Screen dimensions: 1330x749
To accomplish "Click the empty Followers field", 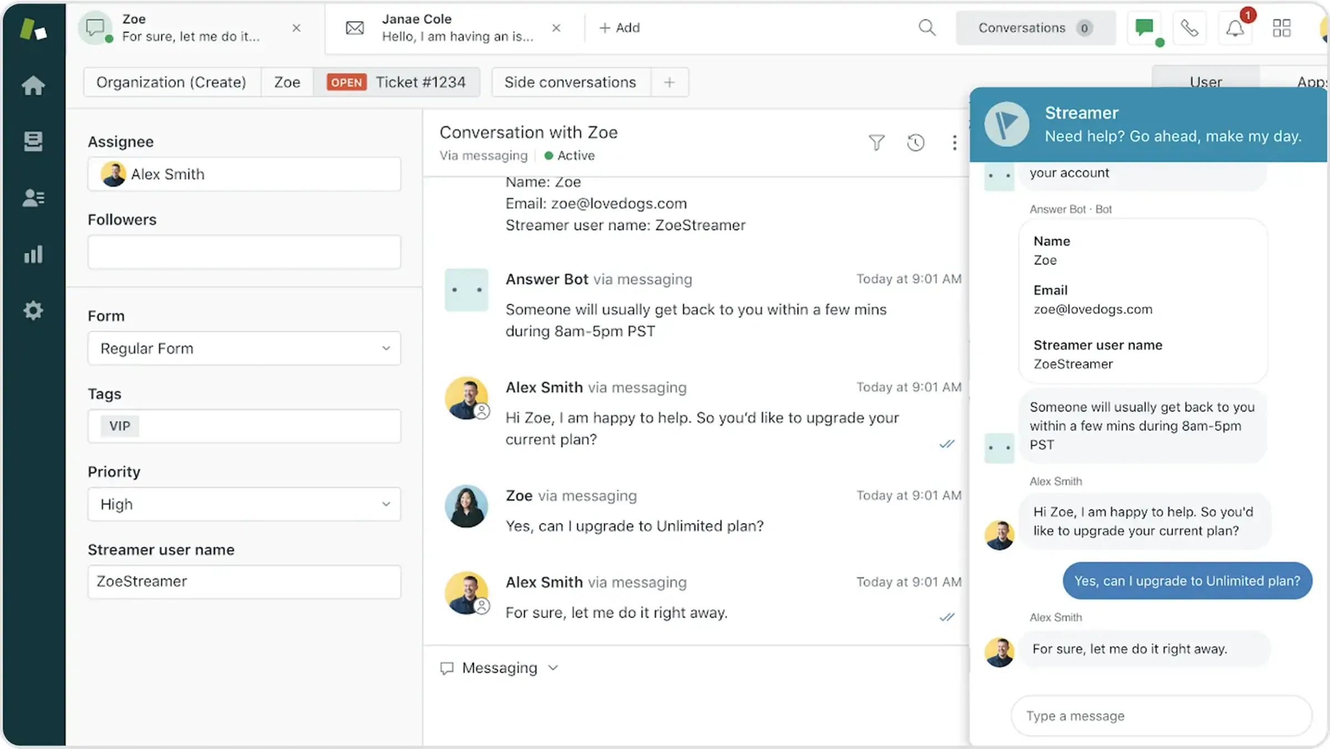I will pos(244,252).
